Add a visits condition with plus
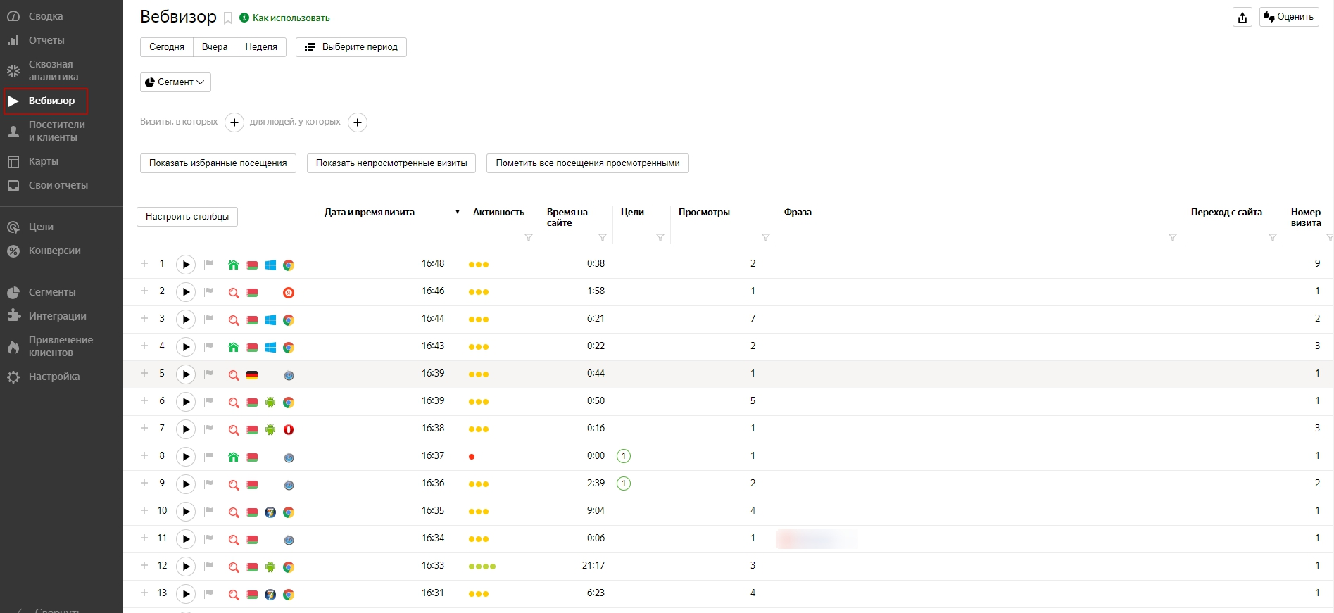 [234, 122]
